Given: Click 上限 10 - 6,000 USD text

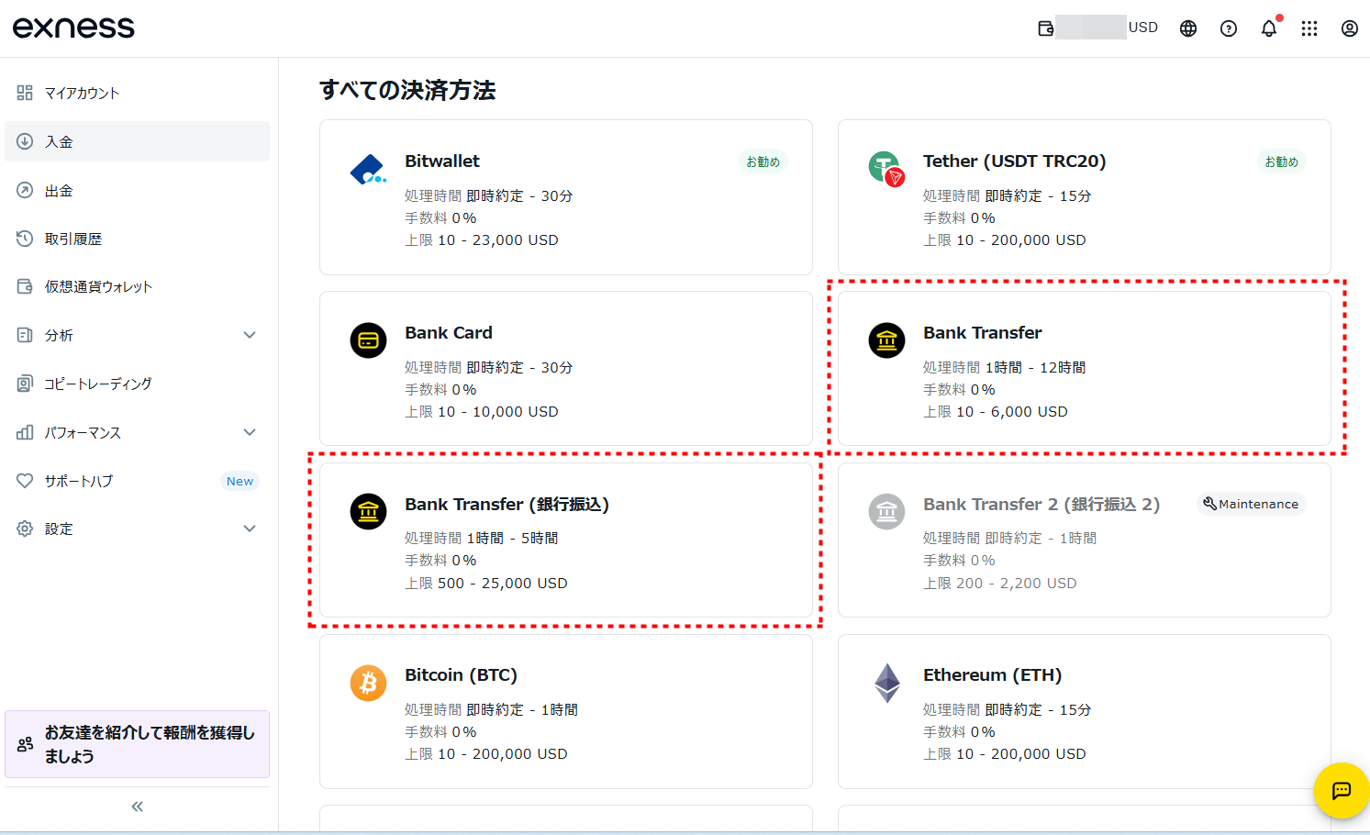Looking at the screenshot, I should point(996,412).
